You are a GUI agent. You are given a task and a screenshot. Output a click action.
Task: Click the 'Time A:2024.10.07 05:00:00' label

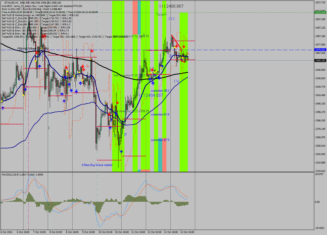(x=17, y=12)
